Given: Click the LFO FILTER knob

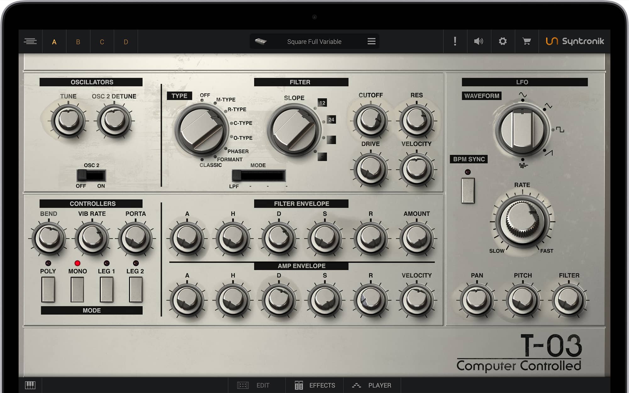Looking at the screenshot, I should (569, 300).
